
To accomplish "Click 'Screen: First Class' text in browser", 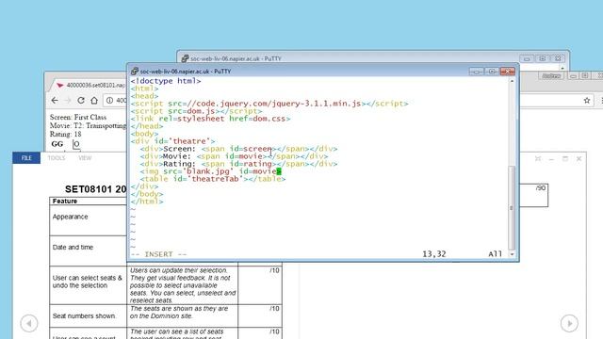I will click(x=78, y=117).
